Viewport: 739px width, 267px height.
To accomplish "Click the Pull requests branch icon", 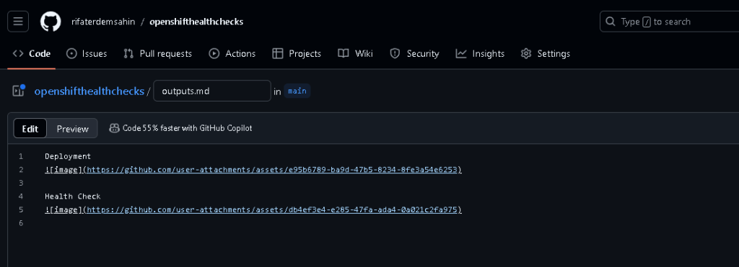I will pyautogui.click(x=128, y=53).
